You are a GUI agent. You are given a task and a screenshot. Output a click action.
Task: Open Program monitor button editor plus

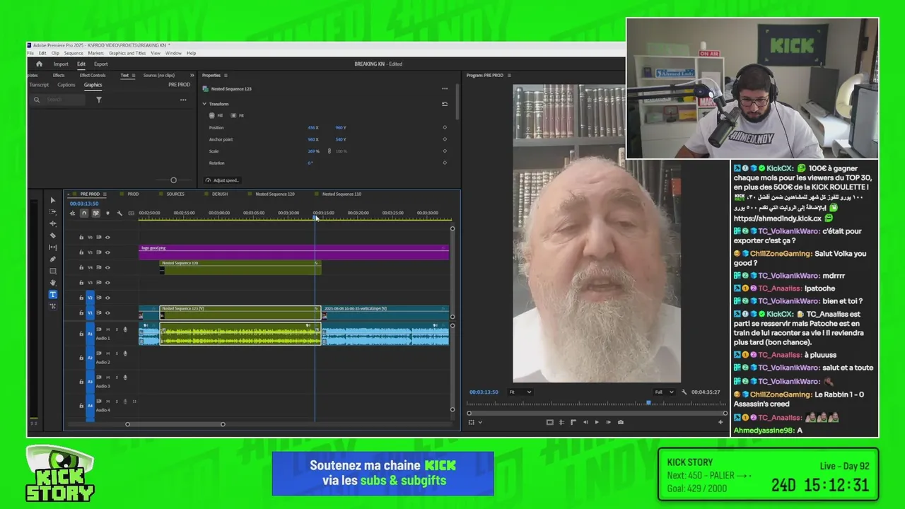[x=720, y=422]
